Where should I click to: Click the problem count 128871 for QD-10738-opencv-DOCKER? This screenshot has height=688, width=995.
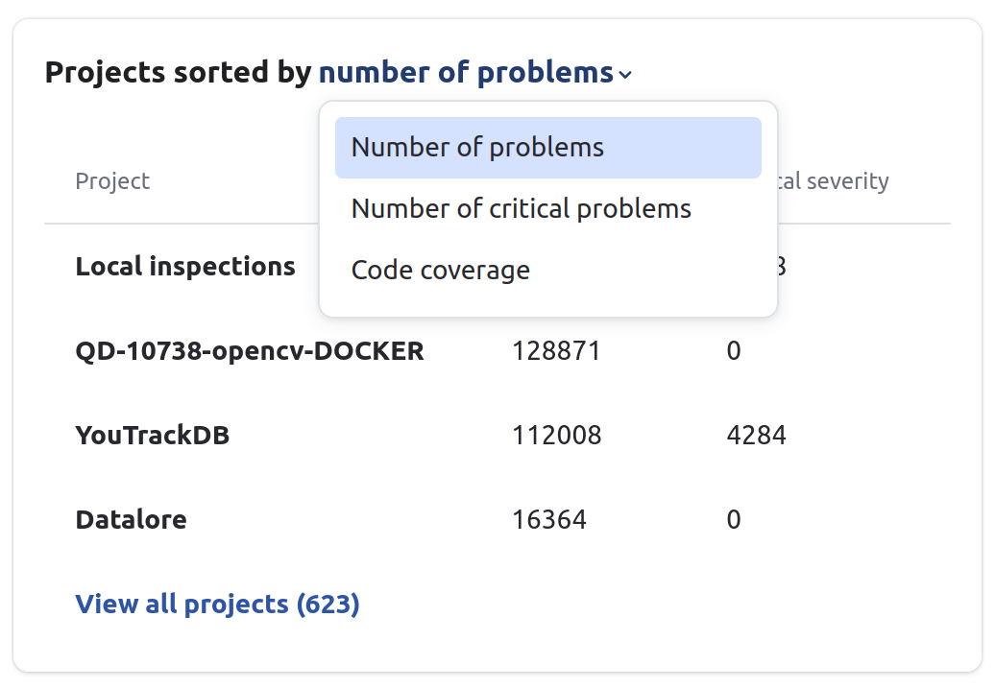[x=555, y=350]
